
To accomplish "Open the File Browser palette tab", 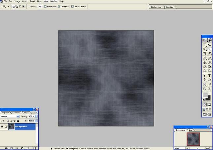I will click(156, 7).
